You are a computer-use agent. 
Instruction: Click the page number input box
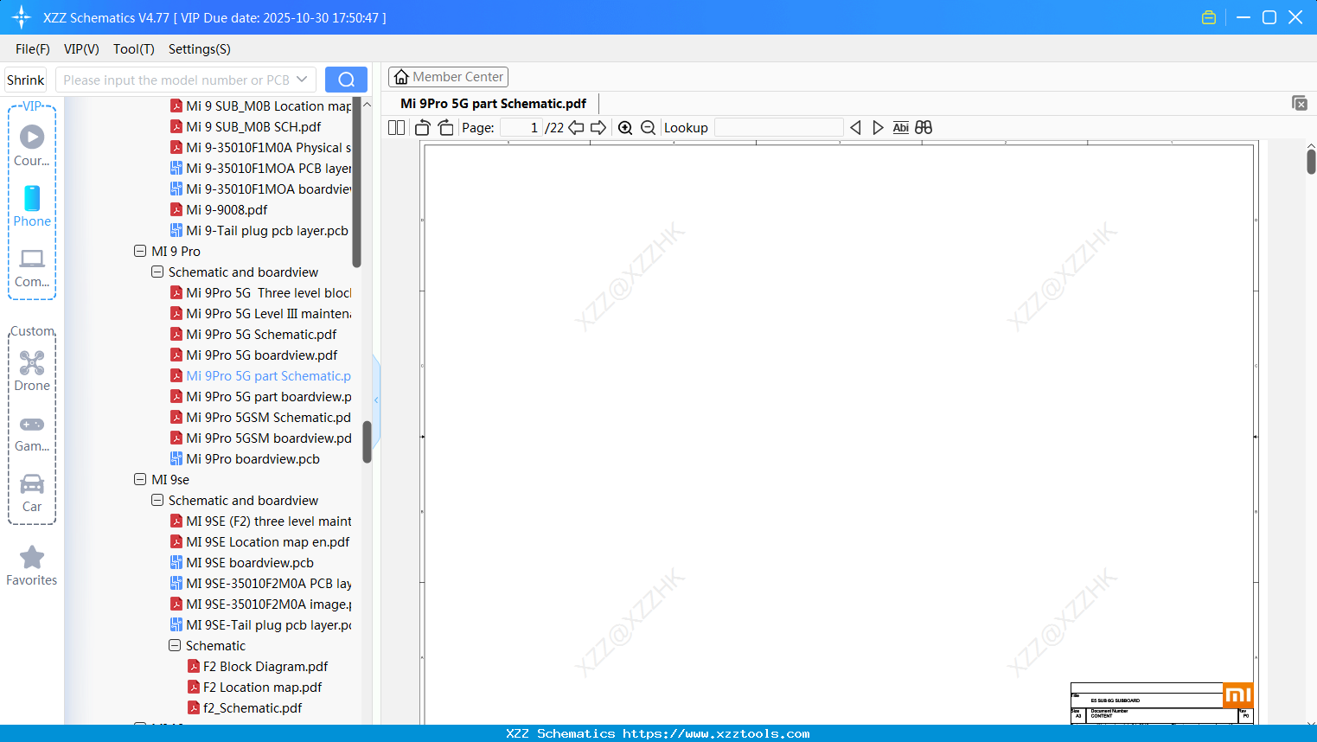(521, 128)
